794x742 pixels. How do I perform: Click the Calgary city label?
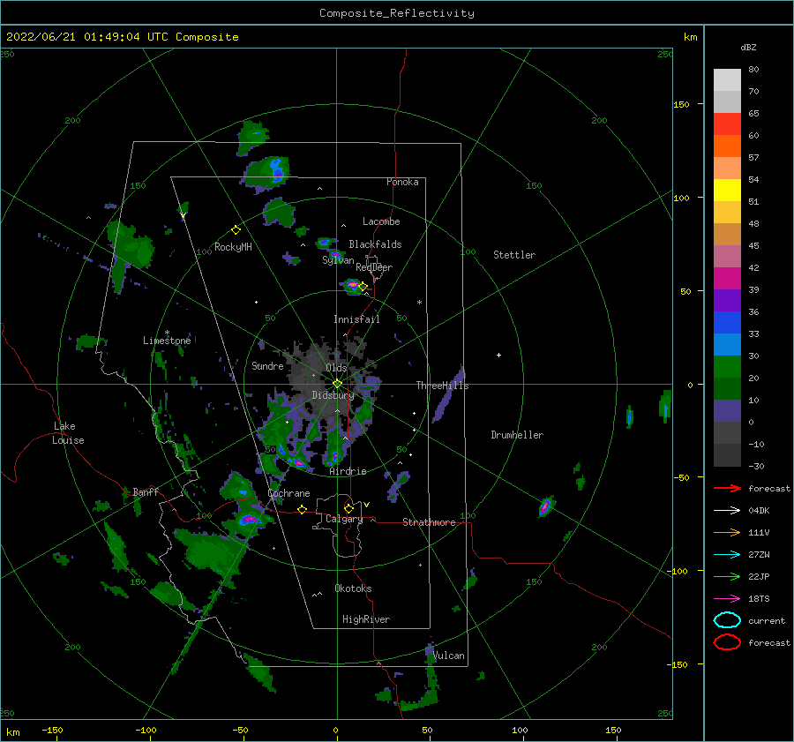pyautogui.click(x=344, y=519)
